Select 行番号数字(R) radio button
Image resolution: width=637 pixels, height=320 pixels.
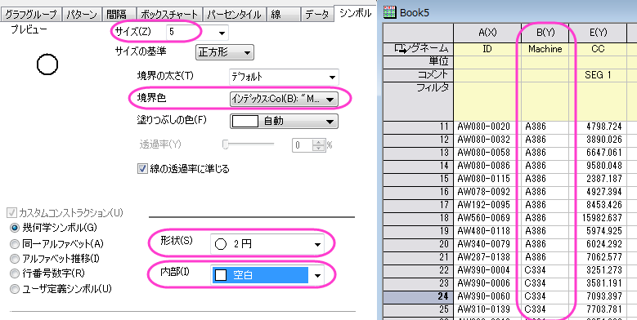[x=15, y=273]
